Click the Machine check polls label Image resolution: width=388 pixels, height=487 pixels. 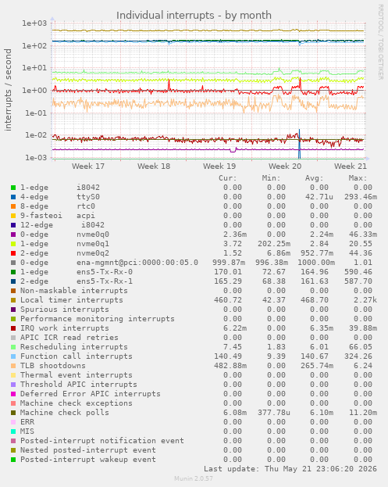pyautogui.click(x=65, y=413)
